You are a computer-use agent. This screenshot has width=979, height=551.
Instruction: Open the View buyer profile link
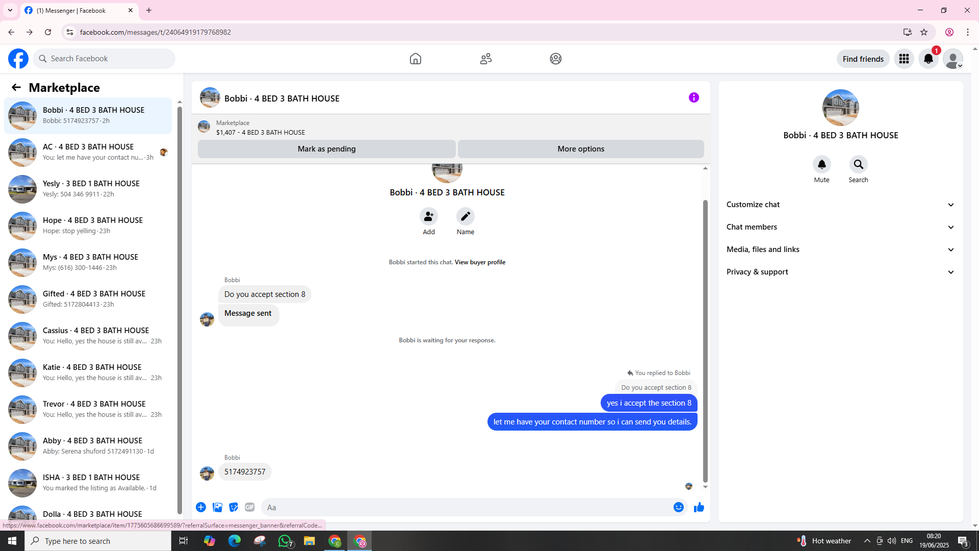[480, 262]
